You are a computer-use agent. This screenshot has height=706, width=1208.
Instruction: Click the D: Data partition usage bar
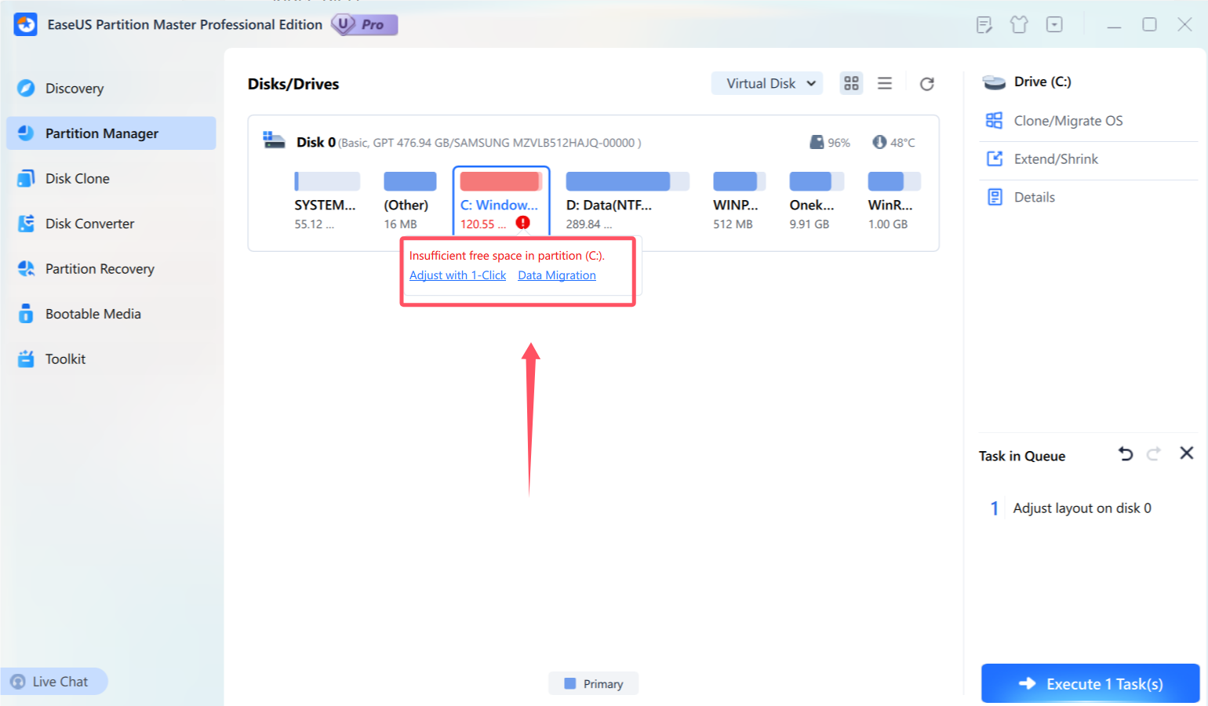coord(628,181)
